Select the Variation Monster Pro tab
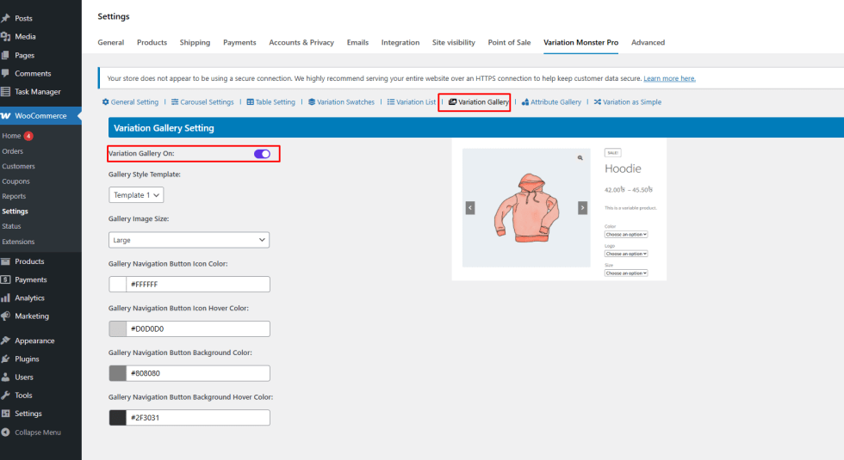The width and height of the screenshot is (844, 460). pyautogui.click(x=580, y=42)
